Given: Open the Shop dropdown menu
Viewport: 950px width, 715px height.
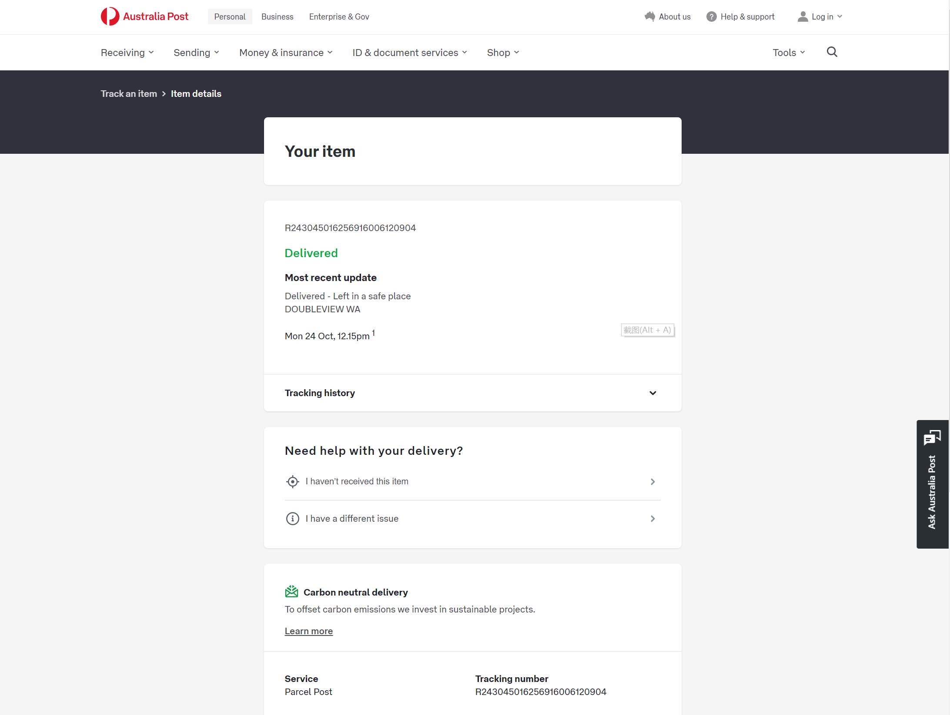Looking at the screenshot, I should pos(503,53).
